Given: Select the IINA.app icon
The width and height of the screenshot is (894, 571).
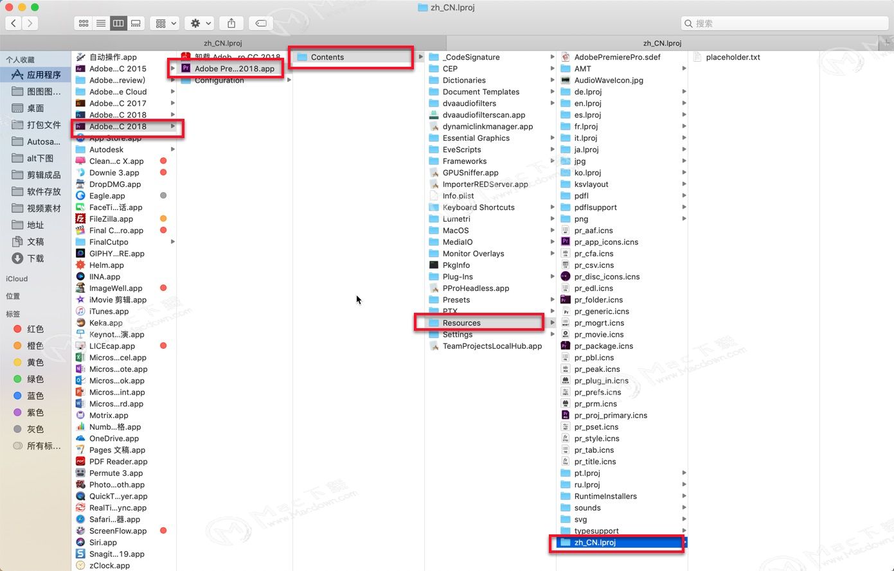Looking at the screenshot, I should coord(80,277).
